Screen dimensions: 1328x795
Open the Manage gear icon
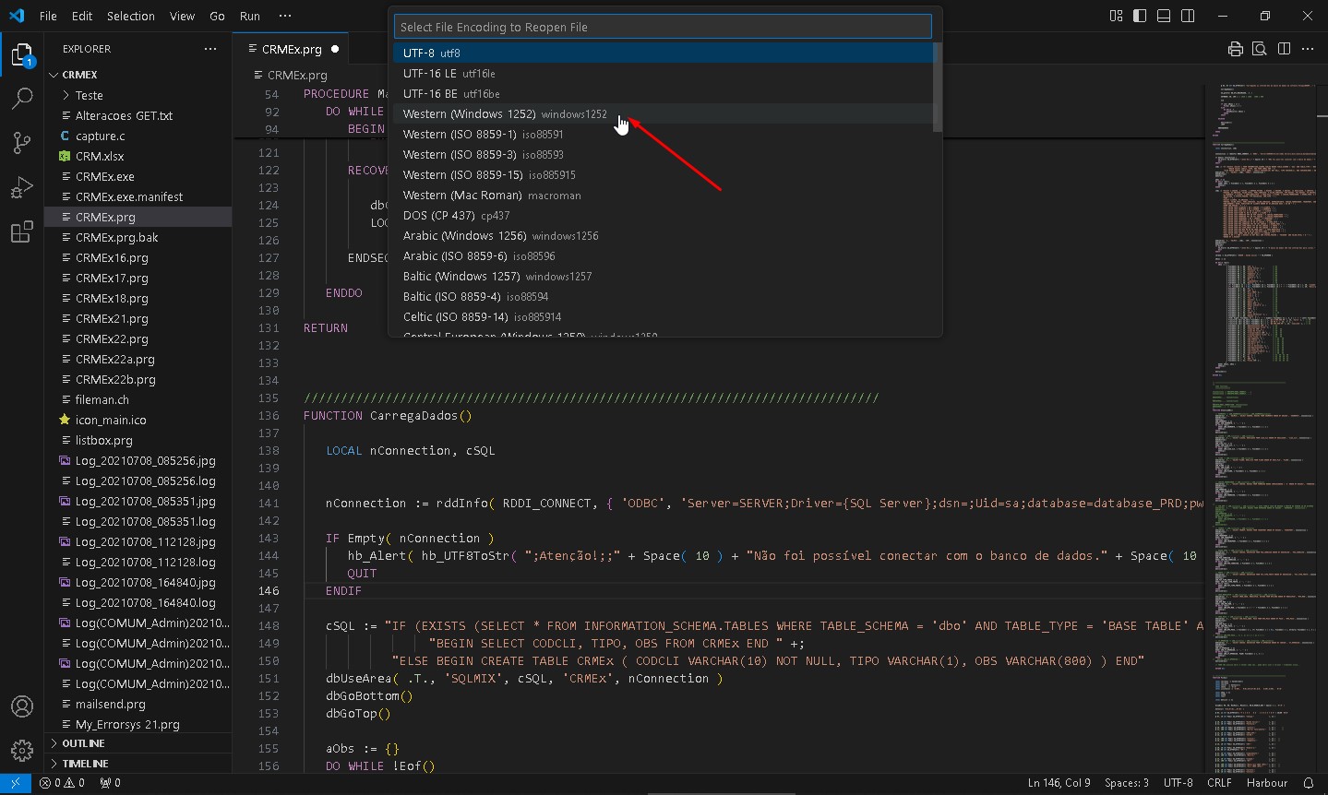(x=22, y=751)
